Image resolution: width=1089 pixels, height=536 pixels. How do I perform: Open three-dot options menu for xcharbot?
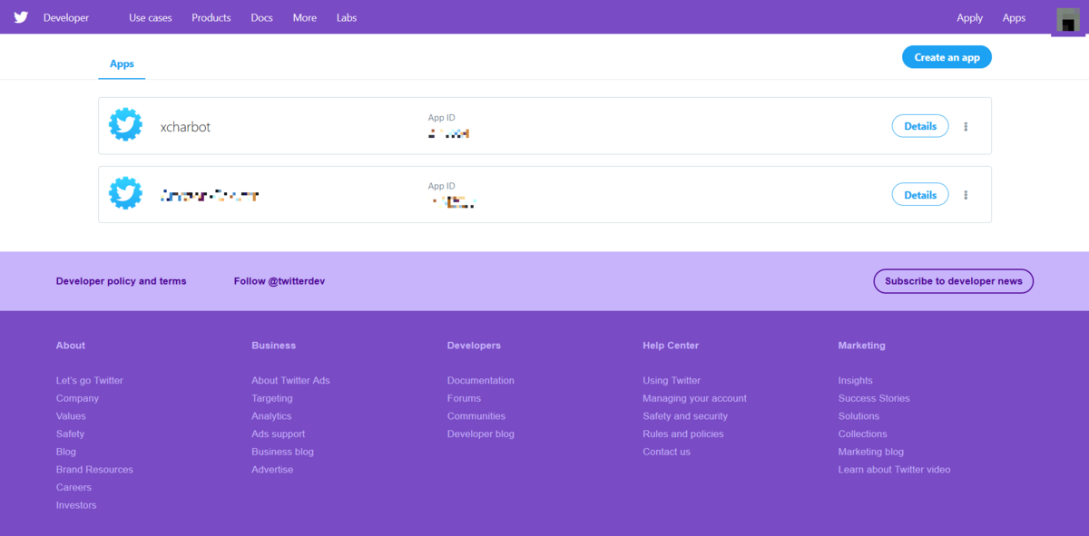tap(966, 127)
